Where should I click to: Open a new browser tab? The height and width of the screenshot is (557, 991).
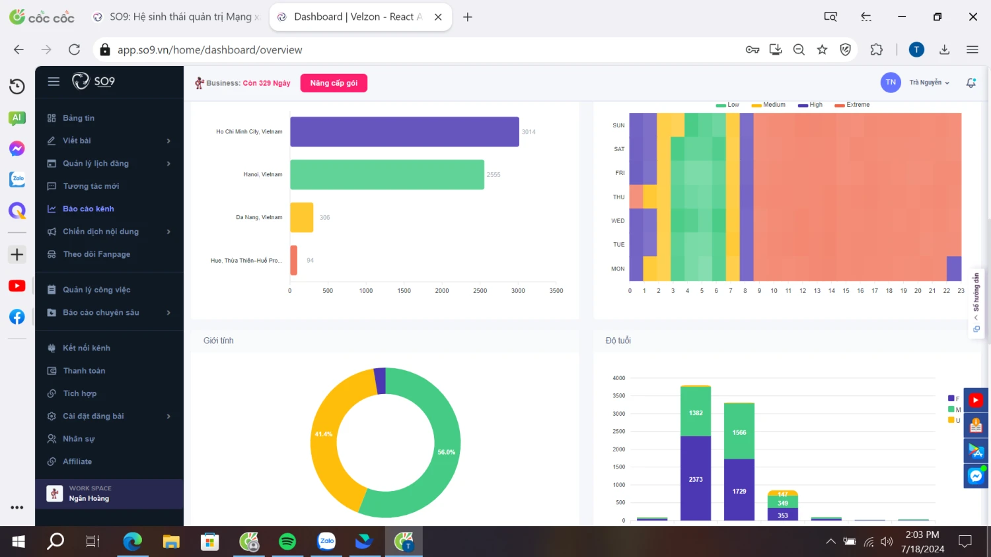tap(468, 17)
